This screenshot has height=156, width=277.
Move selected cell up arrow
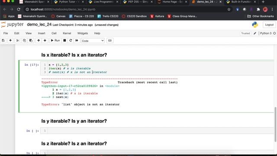click(39, 40)
